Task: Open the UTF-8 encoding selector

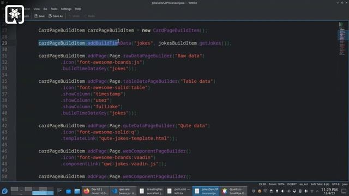Action: 336,184
